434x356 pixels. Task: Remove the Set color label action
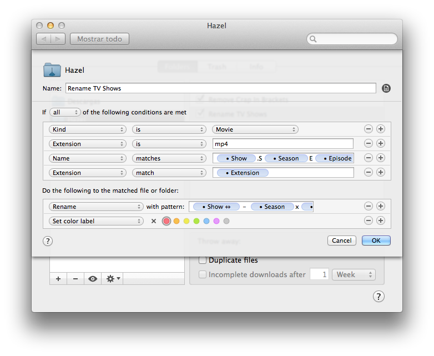tap(368, 220)
